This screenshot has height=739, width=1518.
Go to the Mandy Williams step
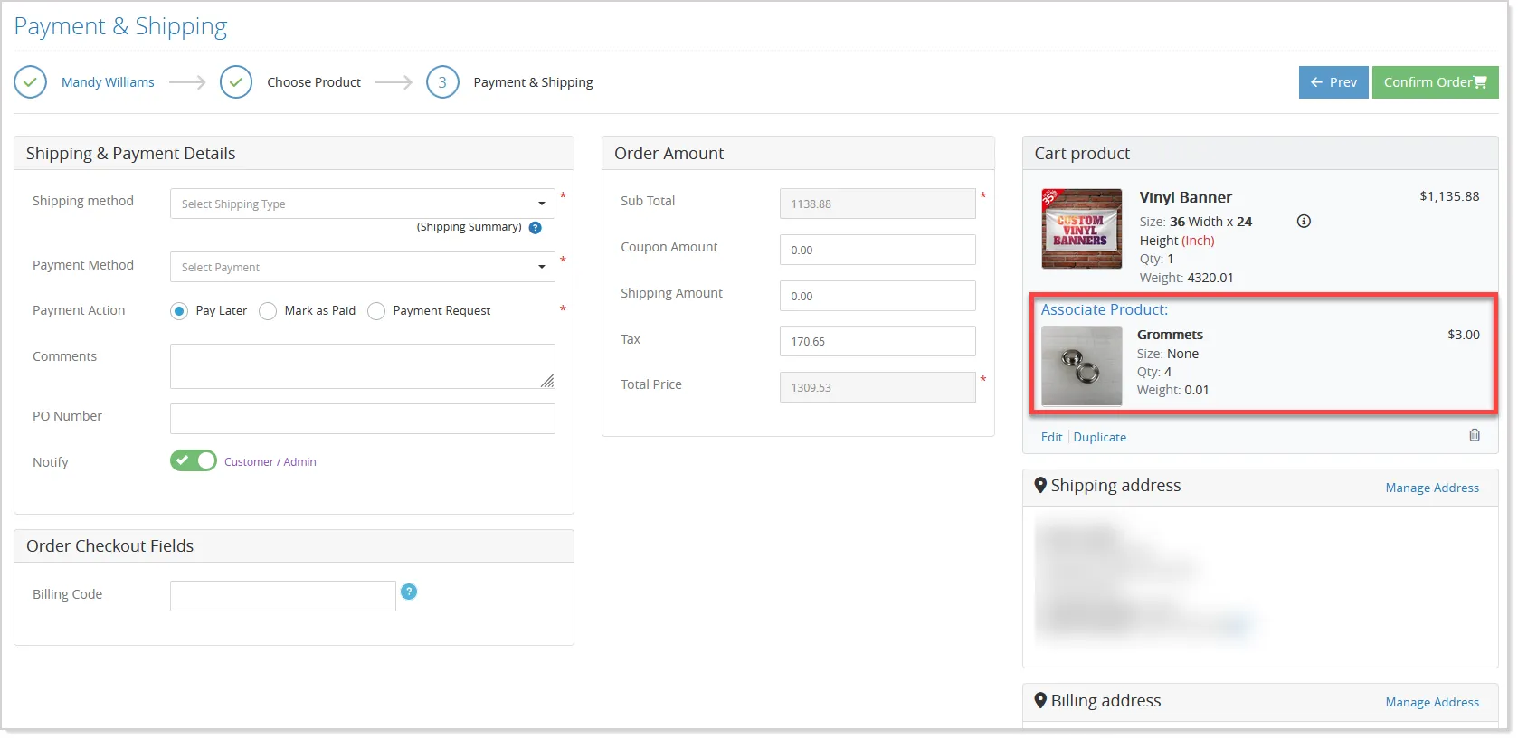[x=108, y=82]
